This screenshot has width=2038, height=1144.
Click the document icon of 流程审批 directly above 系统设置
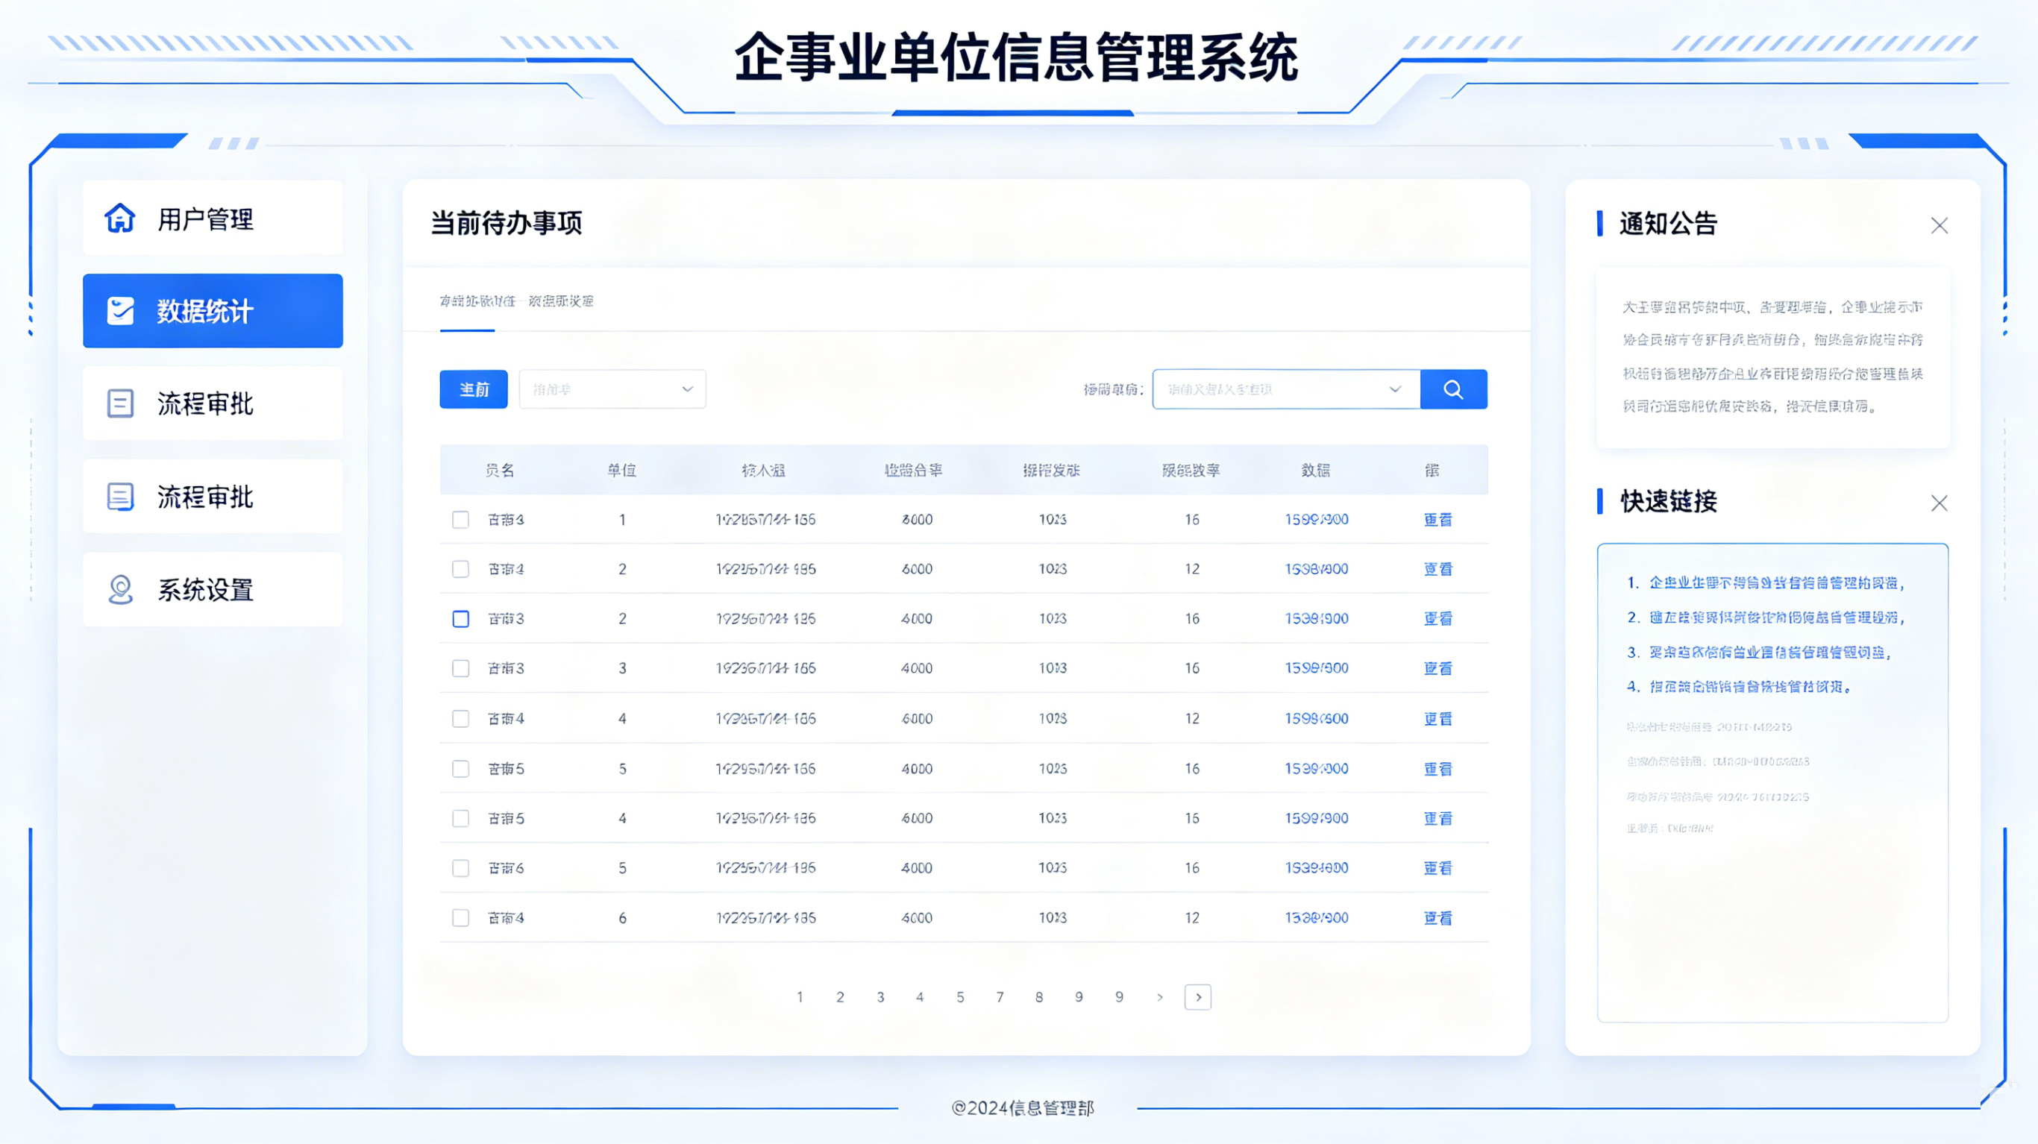[x=120, y=497]
